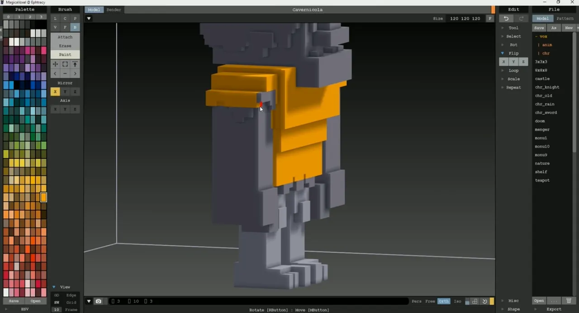Image resolution: width=579 pixels, height=313 pixels.
Task: Collapse the Flip section
Action: point(513,53)
